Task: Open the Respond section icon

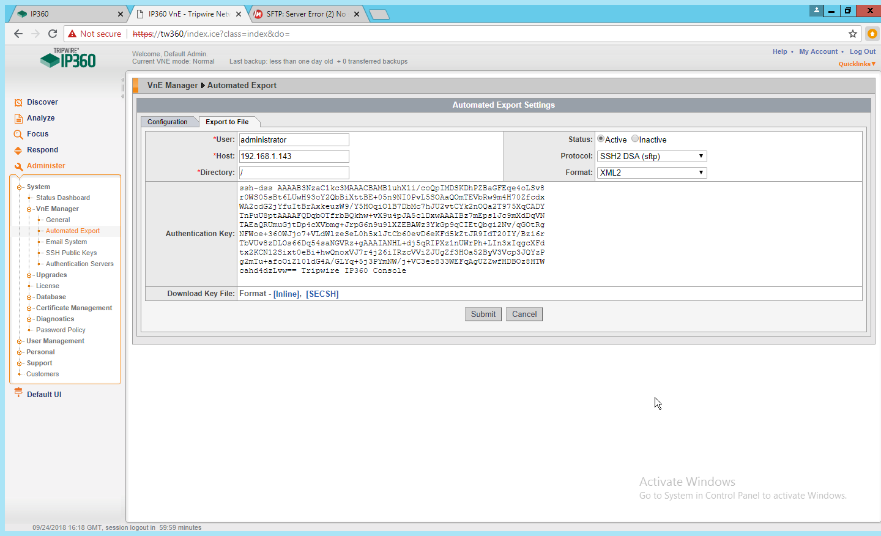Action: point(18,151)
